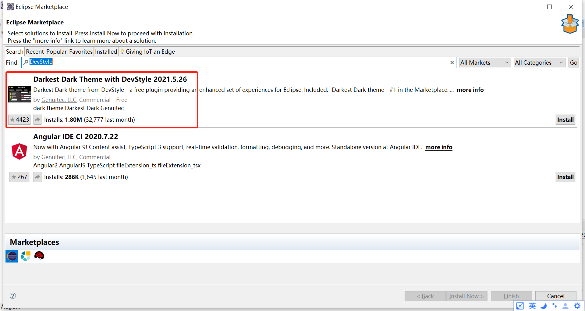Viewport: 585px width, 311px height.
Task: Click the Go search button
Action: click(x=573, y=63)
